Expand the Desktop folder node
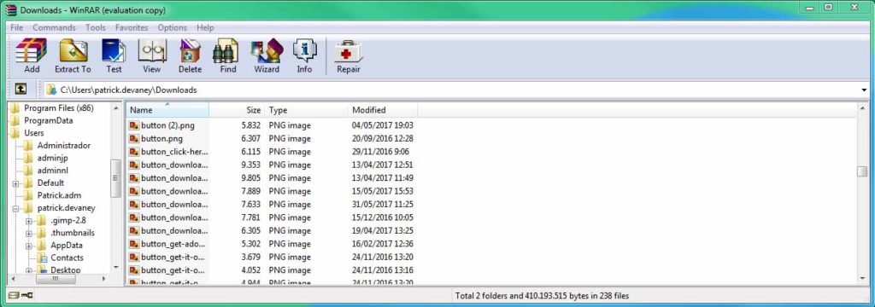875x307 pixels. point(29,270)
